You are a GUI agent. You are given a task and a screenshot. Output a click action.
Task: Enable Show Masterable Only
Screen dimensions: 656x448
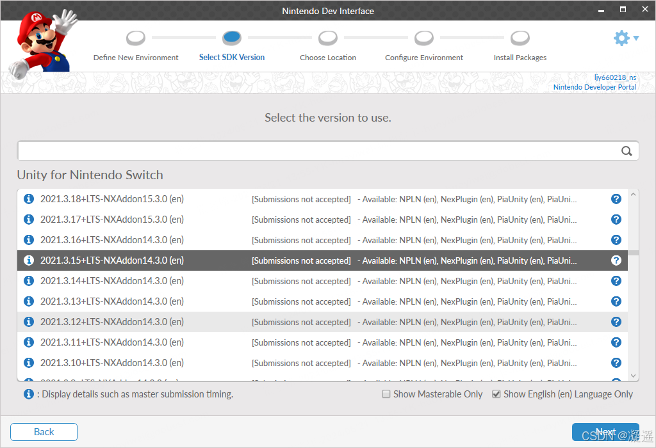coord(386,394)
